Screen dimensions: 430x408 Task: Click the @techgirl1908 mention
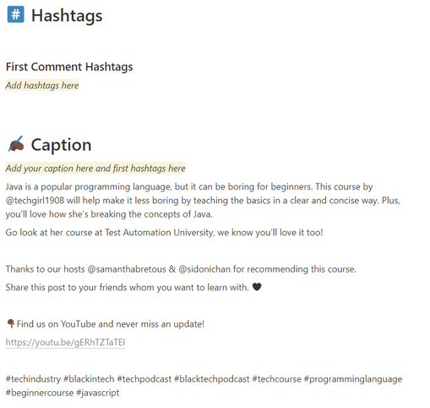[x=35, y=201]
